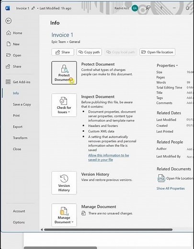Viewport: 194px width, 249px height.
Task: Click the RA account avatar
Action: (x=135, y=8)
